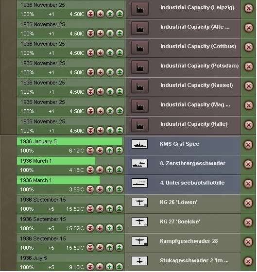Send 4. Unterseebootsflottille to queue bottom

[x=90, y=189]
